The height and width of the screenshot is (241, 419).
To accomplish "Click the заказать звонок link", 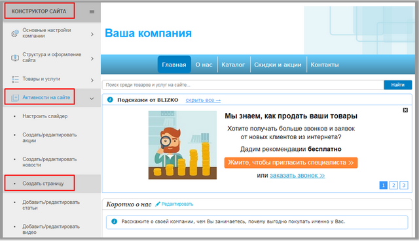I will [x=297, y=176].
